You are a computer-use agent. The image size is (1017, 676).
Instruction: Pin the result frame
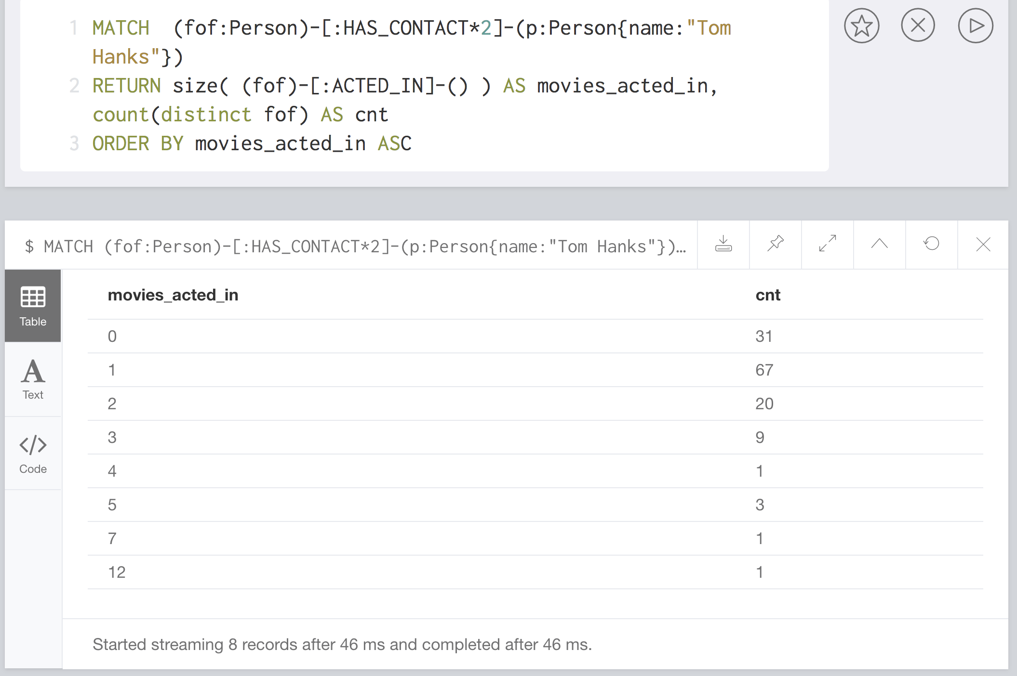click(775, 244)
